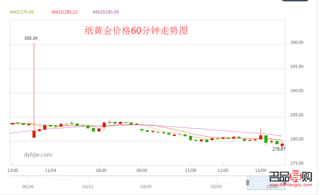
Task: Click the tall red candlestick spiking to 300.39
Action: click(x=34, y=90)
